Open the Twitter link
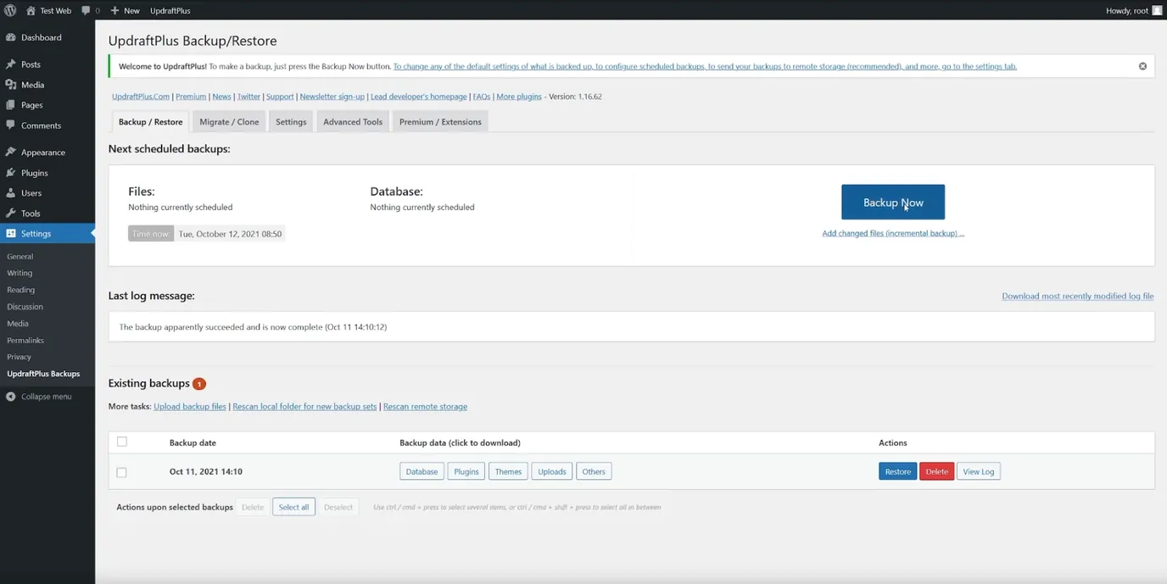The image size is (1167, 584). click(248, 97)
